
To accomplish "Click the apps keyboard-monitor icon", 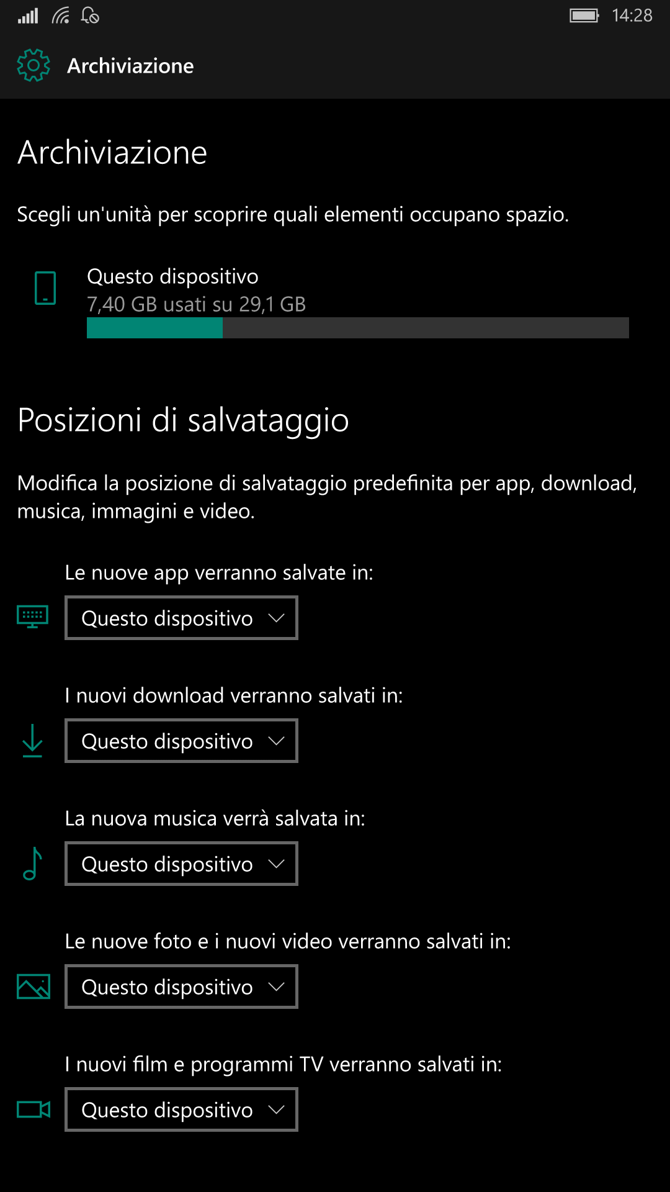I will (33, 616).
